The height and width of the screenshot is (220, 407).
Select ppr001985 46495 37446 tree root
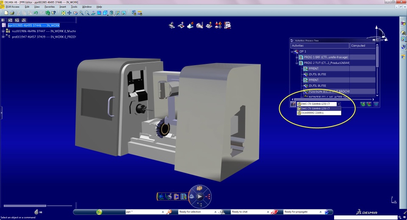[x=34, y=25]
